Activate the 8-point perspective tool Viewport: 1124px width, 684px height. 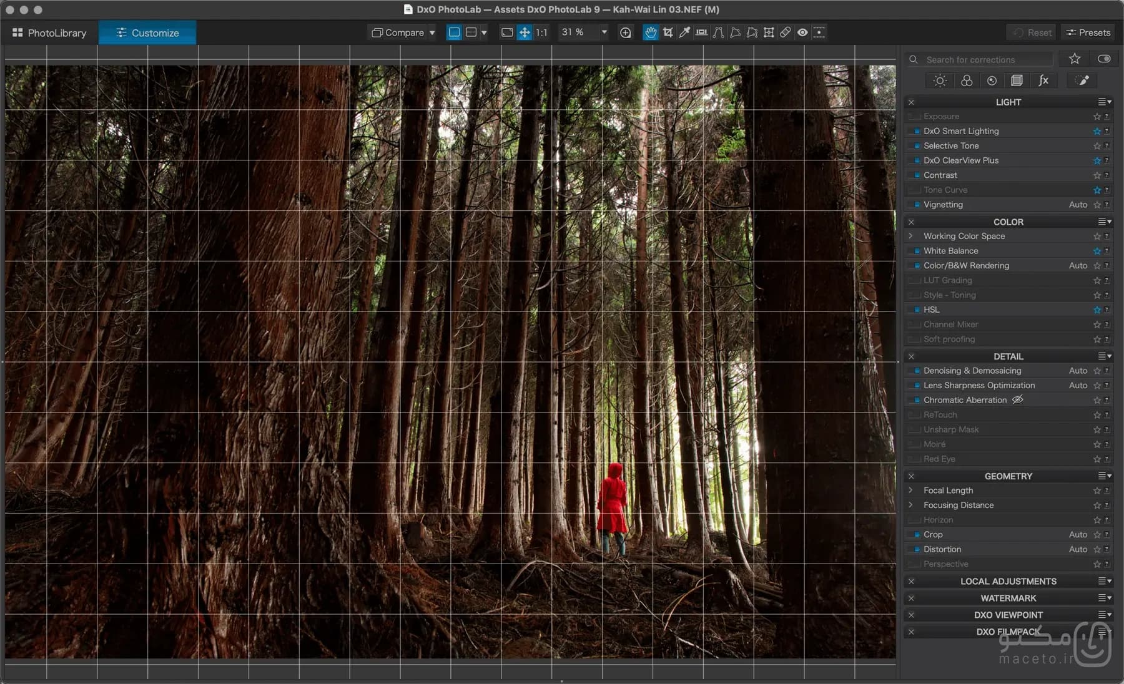(752, 32)
